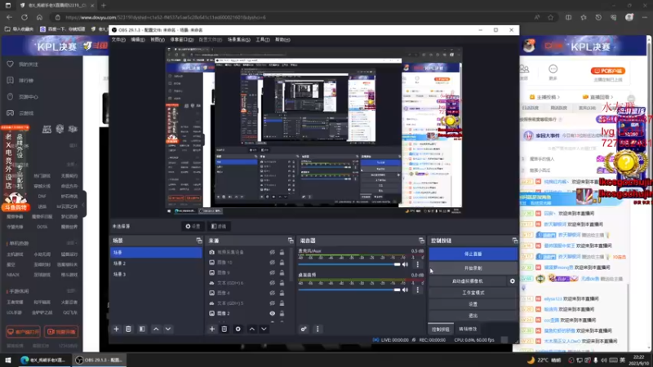Open Windows Start menu
The width and height of the screenshot is (653, 367).
[x=8, y=360]
